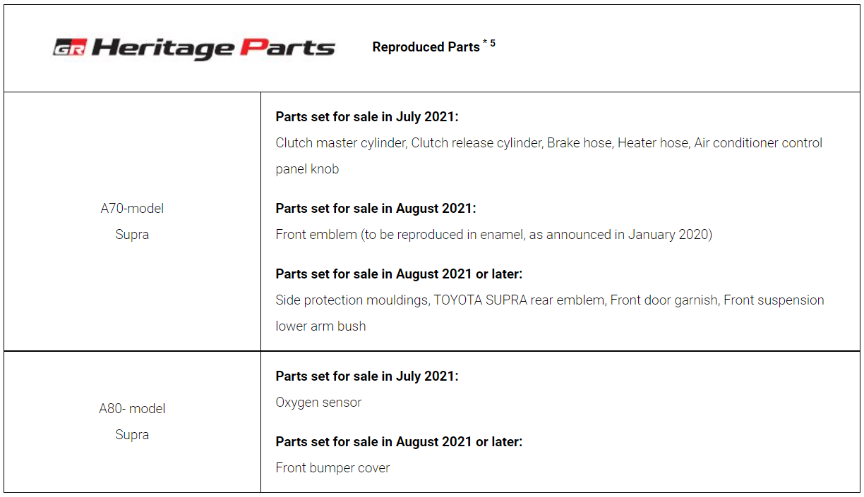The height and width of the screenshot is (497, 864).
Task: Click the Front bumper cover item
Action: pos(332,468)
